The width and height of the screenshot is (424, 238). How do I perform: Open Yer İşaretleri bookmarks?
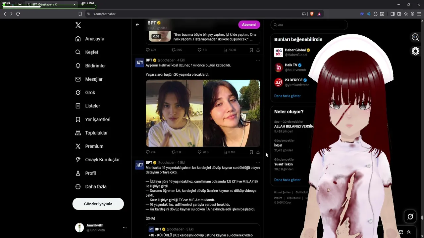93,119
